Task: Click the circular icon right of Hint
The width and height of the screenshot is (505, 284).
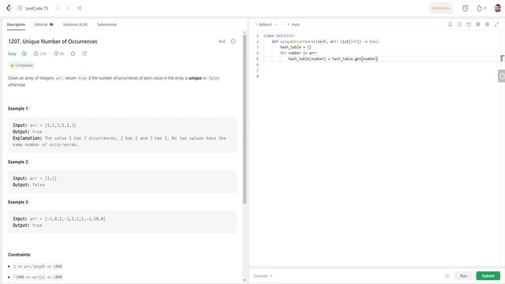Action: pyautogui.click(x=234, y=42)
